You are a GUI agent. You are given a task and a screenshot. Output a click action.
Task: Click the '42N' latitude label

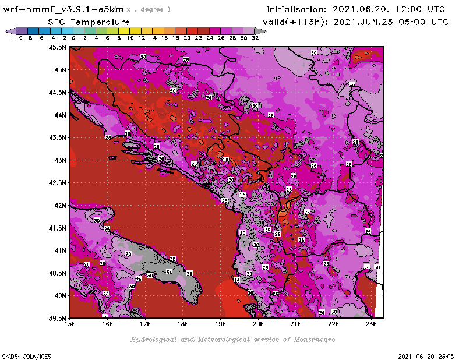(60, 206)
